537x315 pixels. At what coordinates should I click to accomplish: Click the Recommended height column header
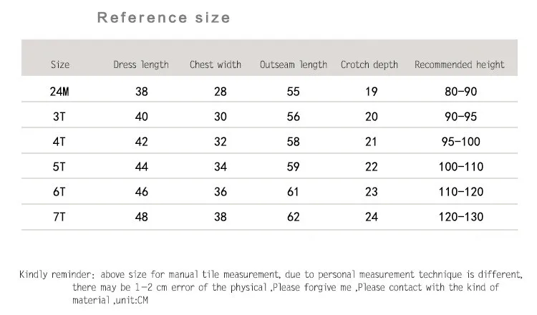pos(460,64)
